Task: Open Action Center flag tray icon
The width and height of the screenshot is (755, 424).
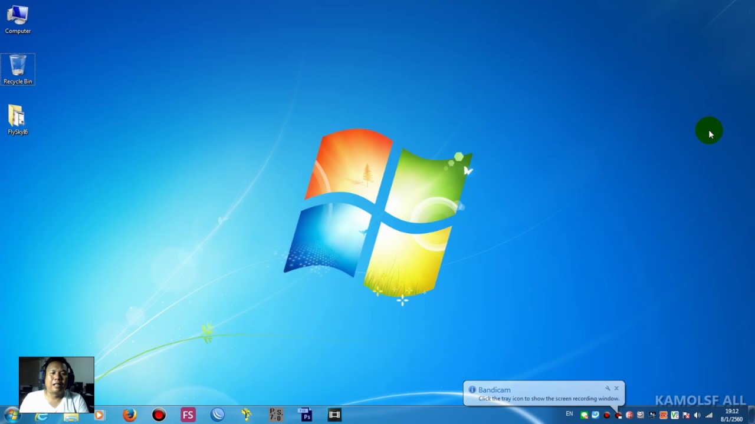Action: (x=686, y=416)
